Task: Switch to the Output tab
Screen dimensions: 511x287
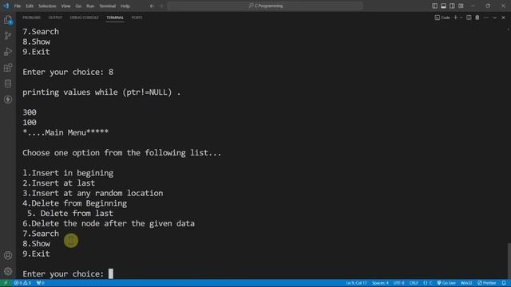Action: (x=55, y=18)
